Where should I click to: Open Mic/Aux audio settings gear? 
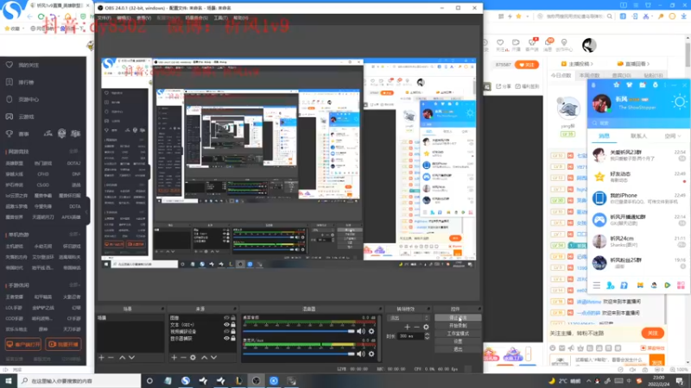(371, 354)
